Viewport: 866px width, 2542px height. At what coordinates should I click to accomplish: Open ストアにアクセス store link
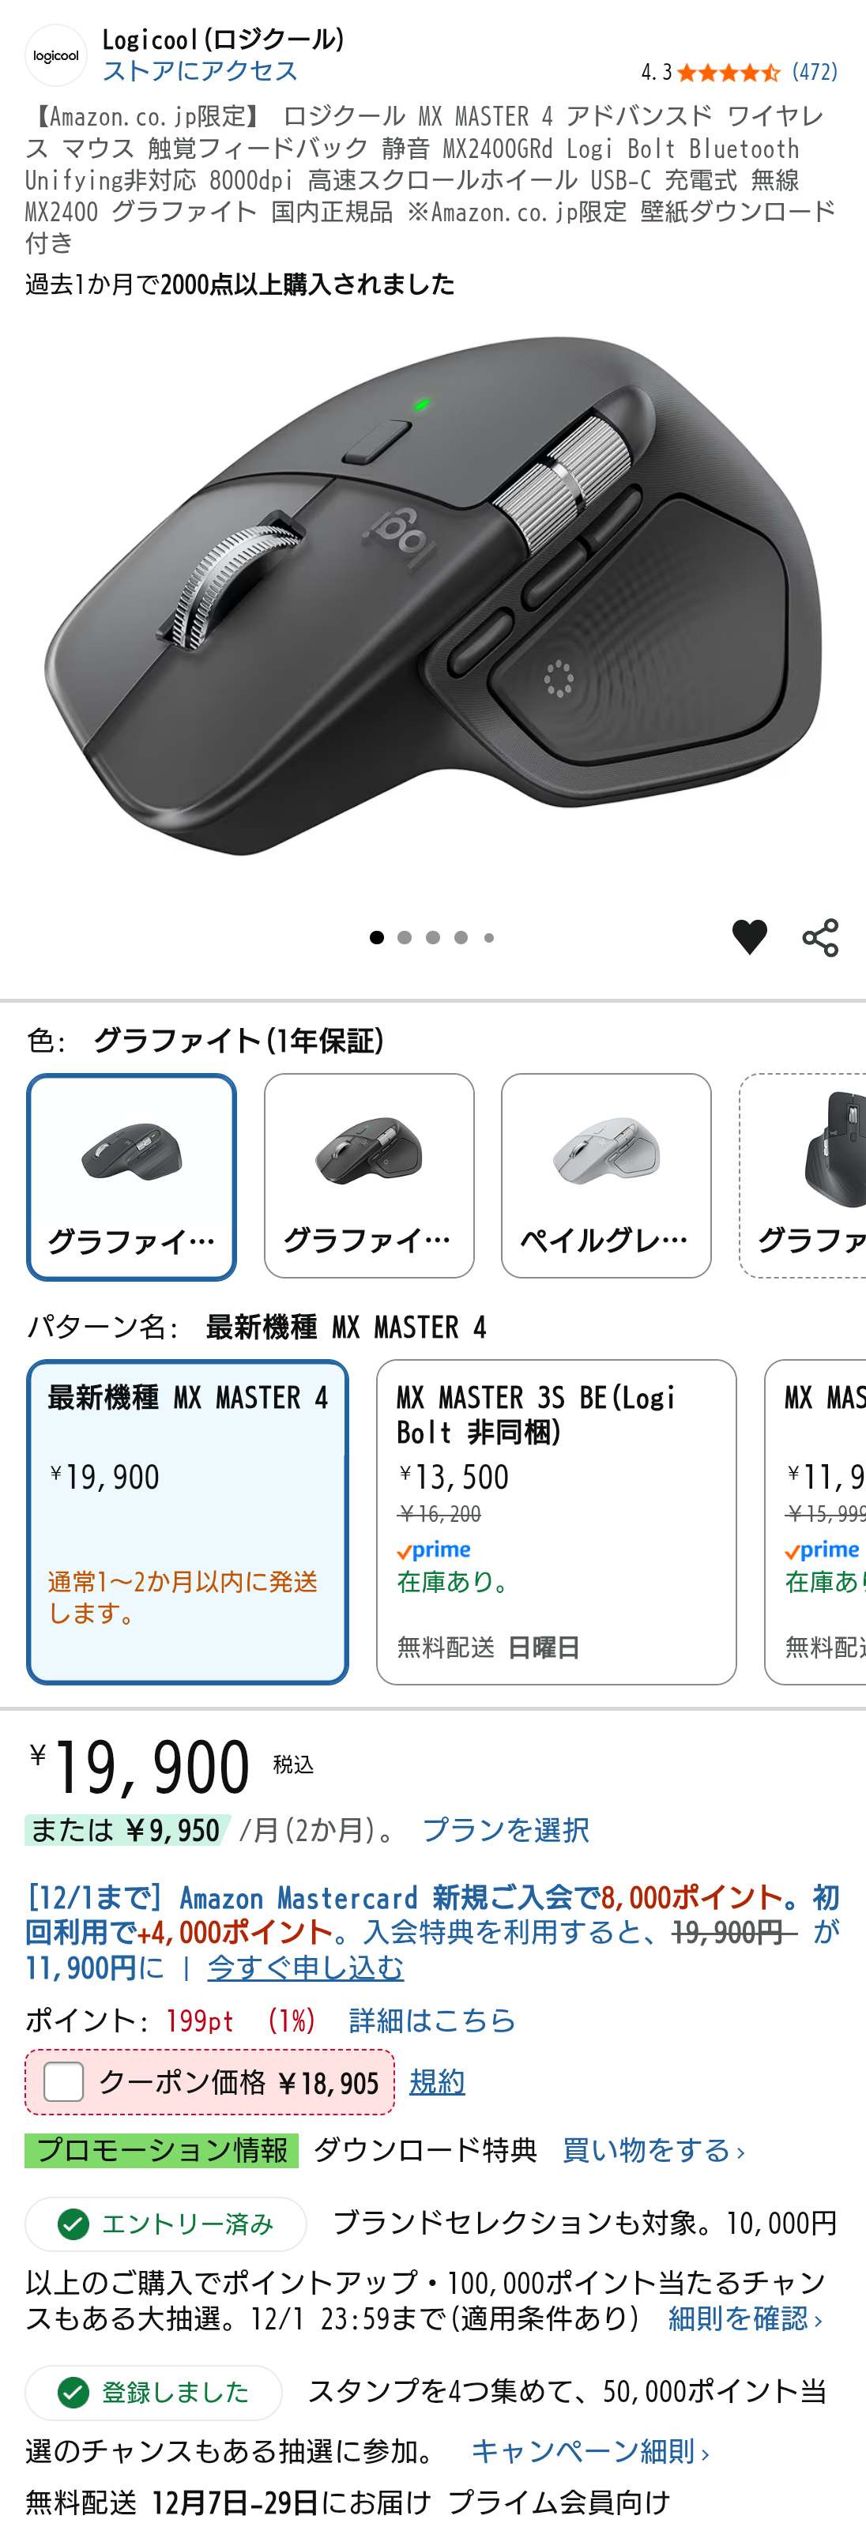click(x=199, y=71)
